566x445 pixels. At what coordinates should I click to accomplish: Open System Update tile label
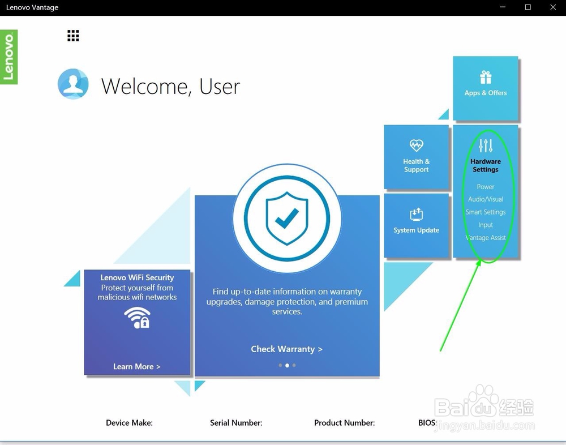416,230
